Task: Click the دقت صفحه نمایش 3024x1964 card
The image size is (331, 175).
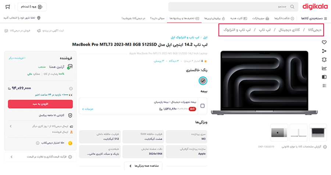Action: pyautogui.click(x=143, y=152)
